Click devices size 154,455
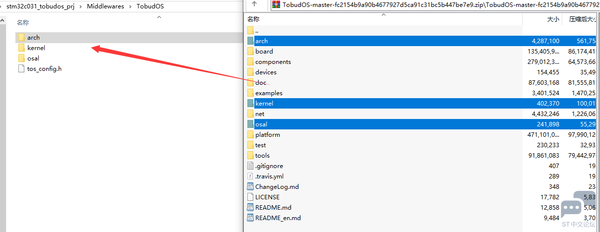Image resolution: width=600 pixels, height=232 pixels. coord(548,72)
